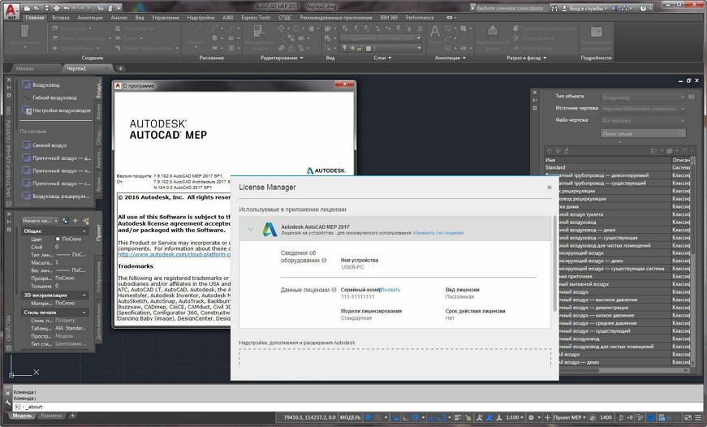Open the autodesk.com cloud-platform link in About dialog

coord(174,254)
